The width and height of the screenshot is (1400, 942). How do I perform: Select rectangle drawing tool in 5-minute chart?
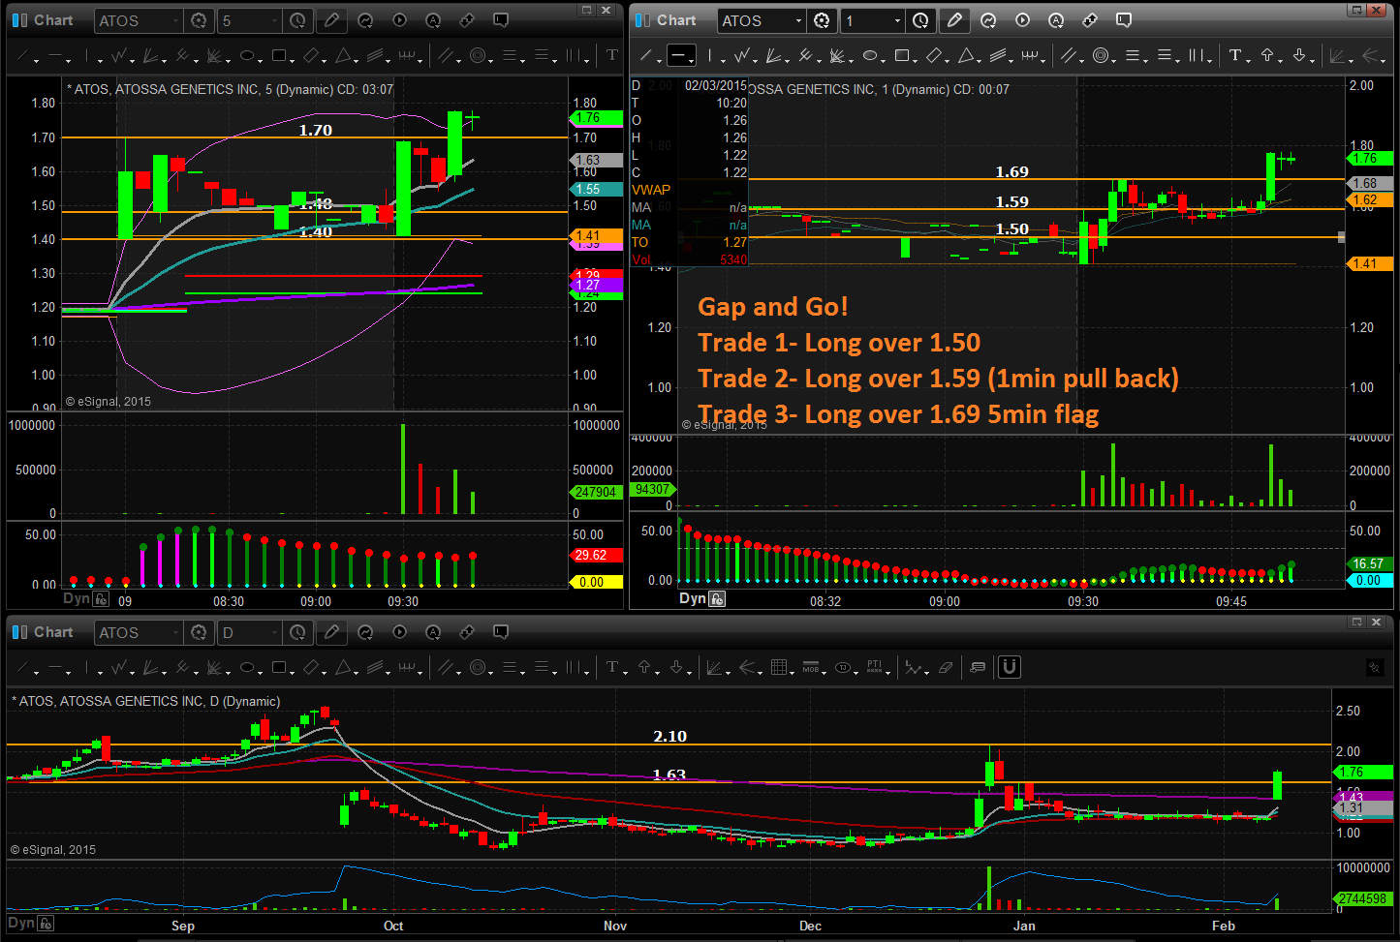coord(279,56)
